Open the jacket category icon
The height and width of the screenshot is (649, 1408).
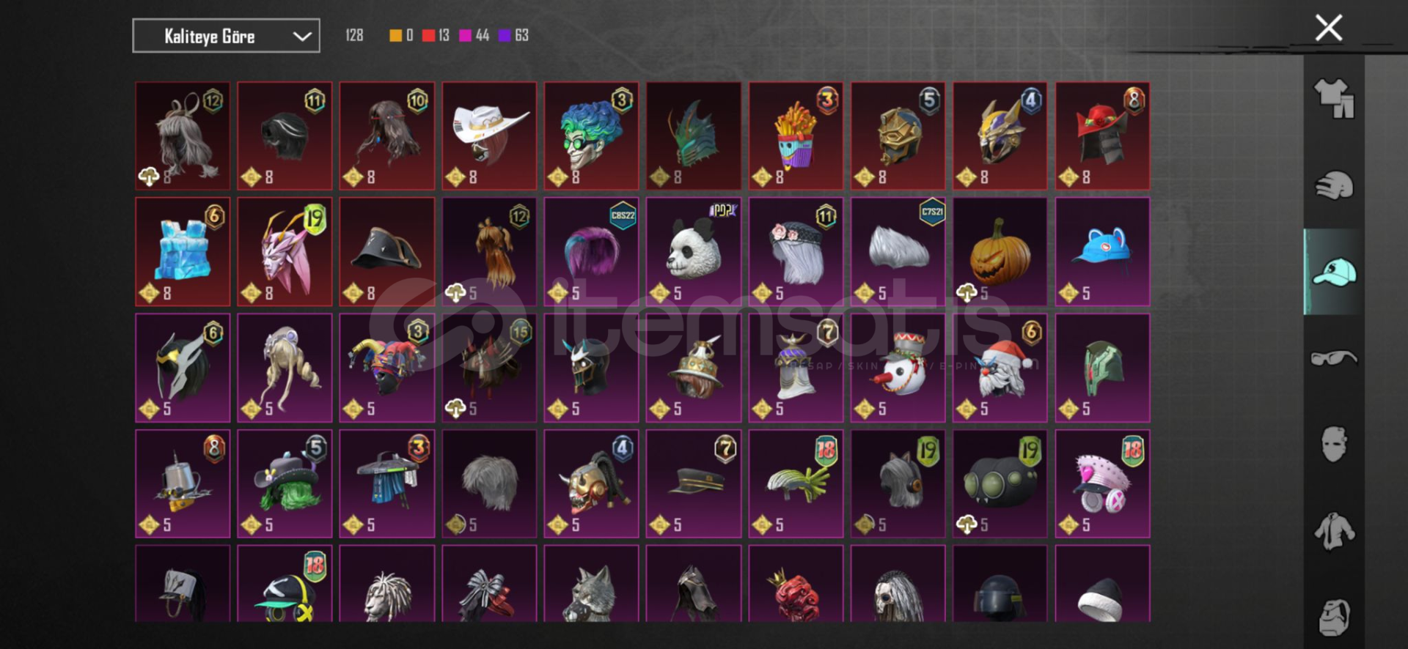[x=1334, y=531]
